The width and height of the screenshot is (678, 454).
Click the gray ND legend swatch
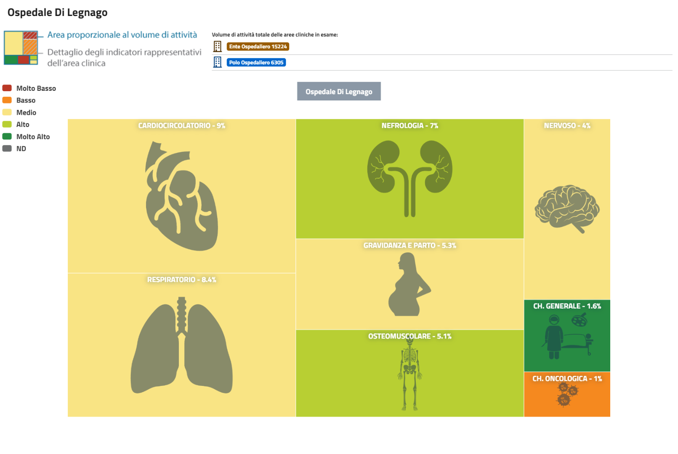(x=7, y=148)
